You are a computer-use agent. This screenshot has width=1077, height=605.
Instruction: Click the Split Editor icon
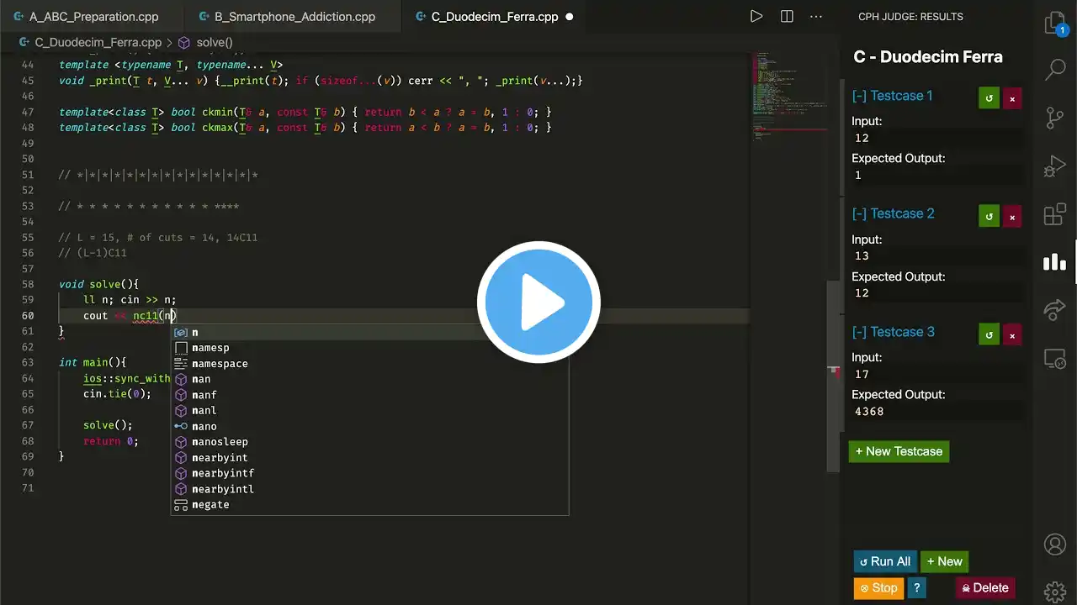coord(787,16)
